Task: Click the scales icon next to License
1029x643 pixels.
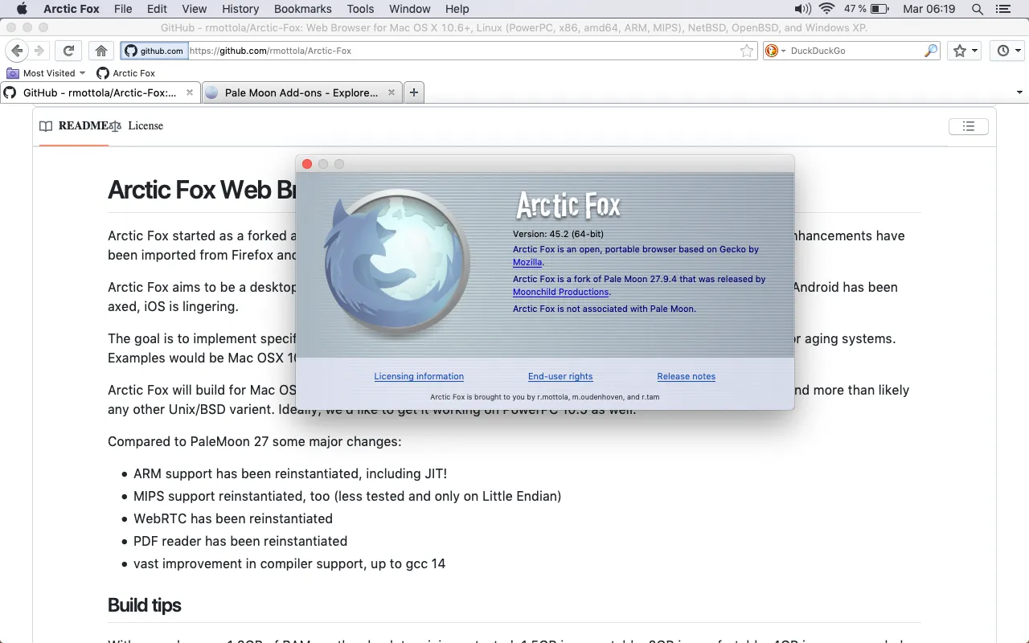Action: coord(115,126)
